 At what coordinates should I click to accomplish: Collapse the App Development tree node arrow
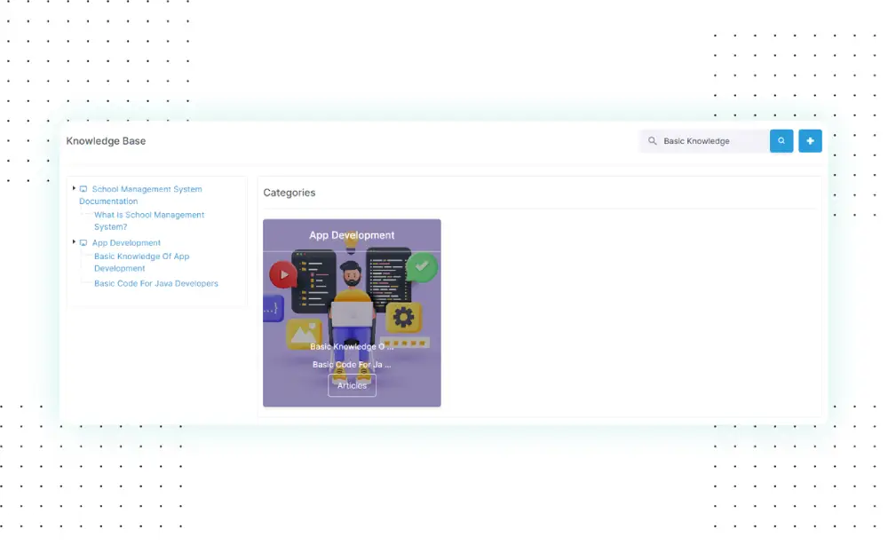tap(75, 241)
